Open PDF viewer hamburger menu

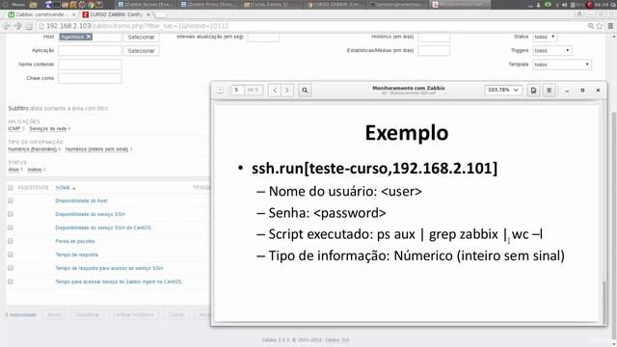click(549, 90)
